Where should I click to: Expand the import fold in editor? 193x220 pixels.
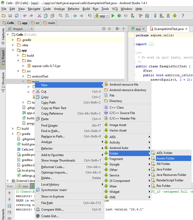[134, 44]
